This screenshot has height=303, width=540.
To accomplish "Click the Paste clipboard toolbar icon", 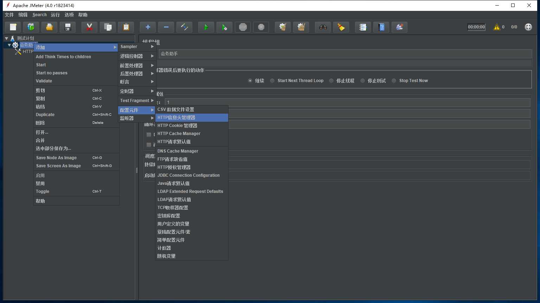I will 126,27.
